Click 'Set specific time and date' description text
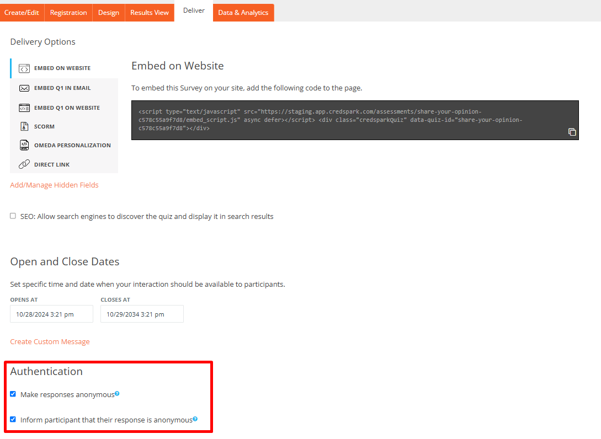The width and height of the screenshot is (601, 439). click(147, 284)
